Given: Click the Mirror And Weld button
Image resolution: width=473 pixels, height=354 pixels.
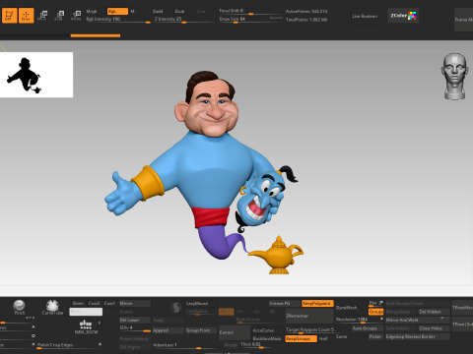Looking at the screenshot, I should 418,320.
